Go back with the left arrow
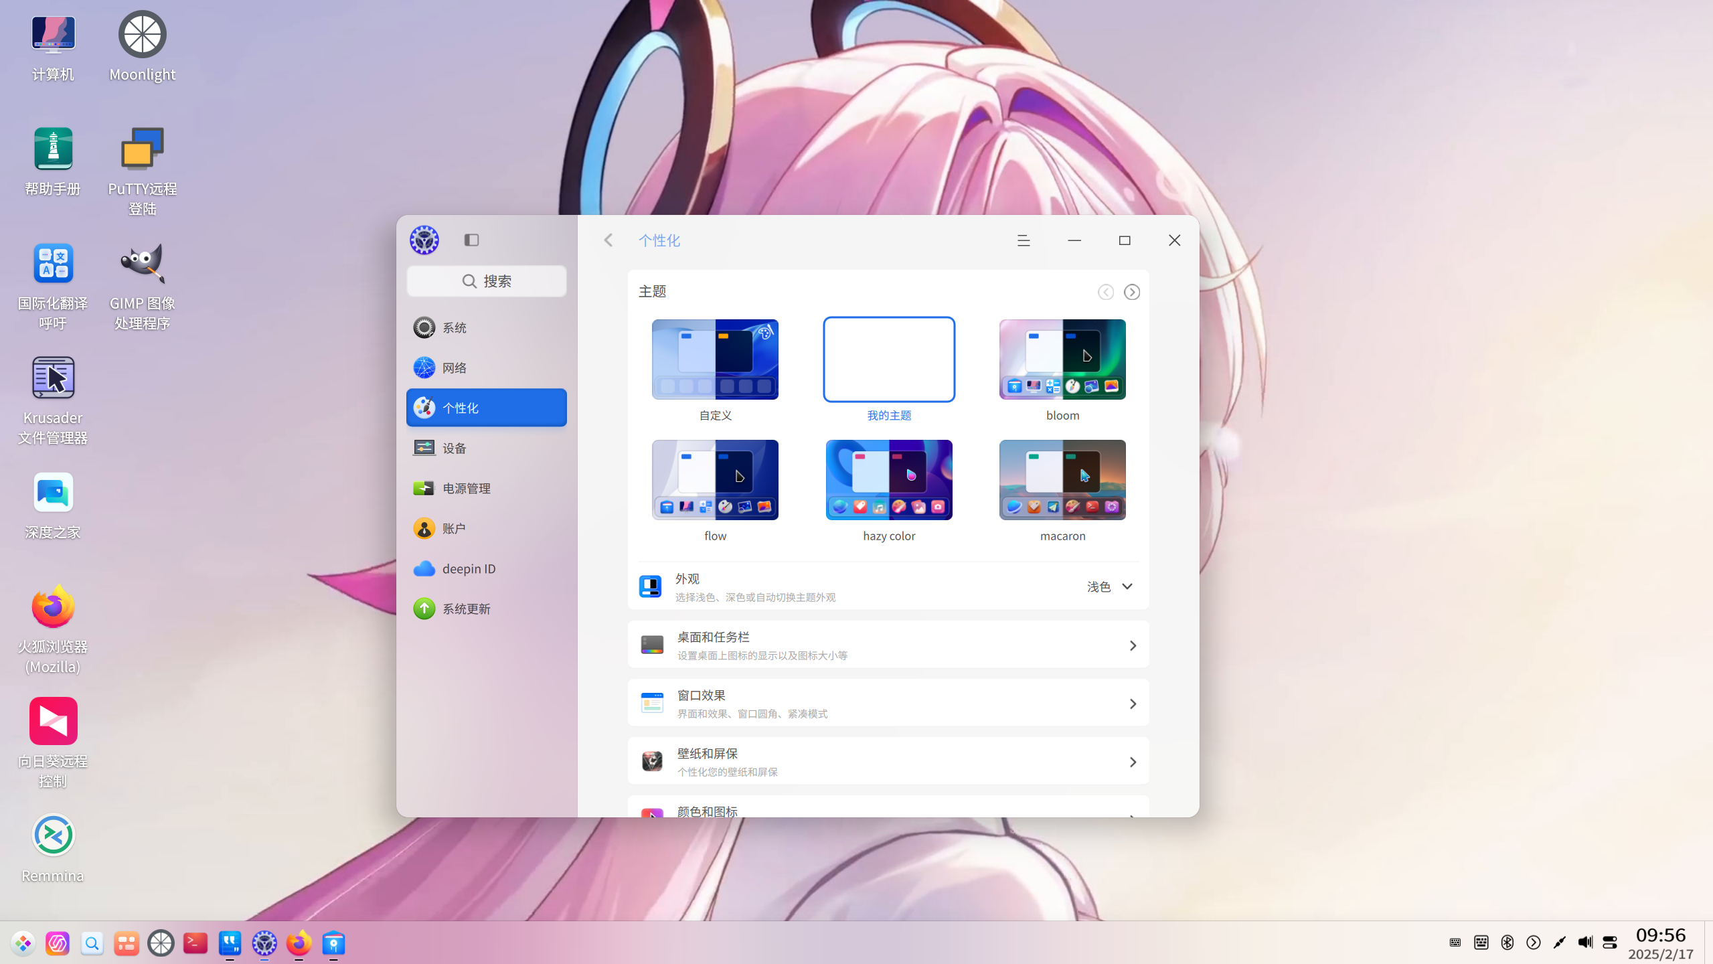Viewport: 1713px width, 964px height. tap(608, 240)
